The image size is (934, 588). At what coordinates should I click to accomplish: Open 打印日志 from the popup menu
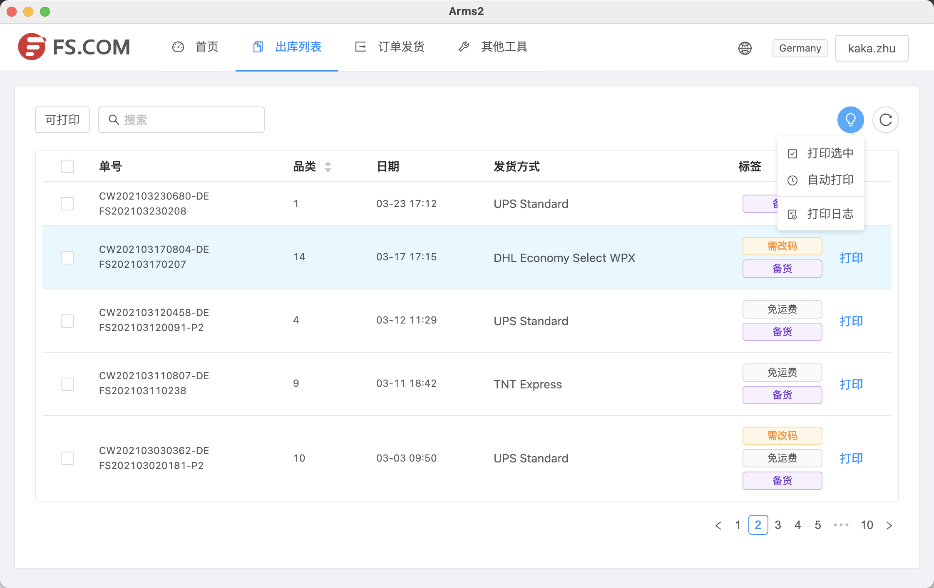click(x=820, y=214)
